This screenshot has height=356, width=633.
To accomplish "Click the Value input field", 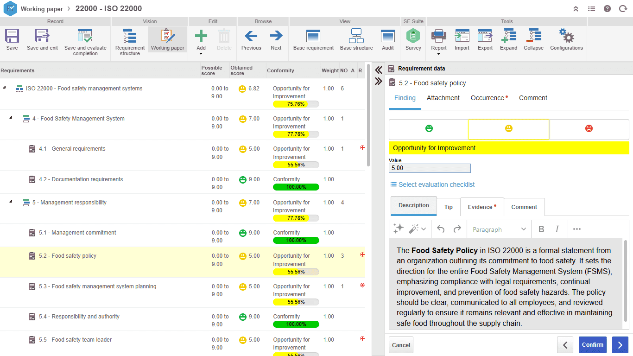I will tap(430, 168).
